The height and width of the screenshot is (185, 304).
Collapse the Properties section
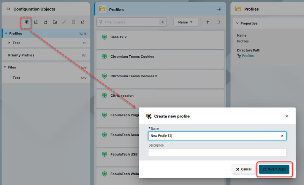237,24
